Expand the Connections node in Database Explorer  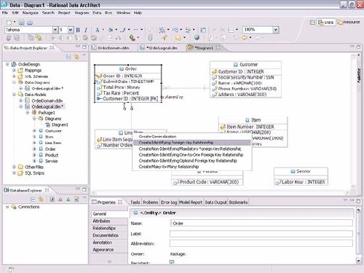point(7,207)
